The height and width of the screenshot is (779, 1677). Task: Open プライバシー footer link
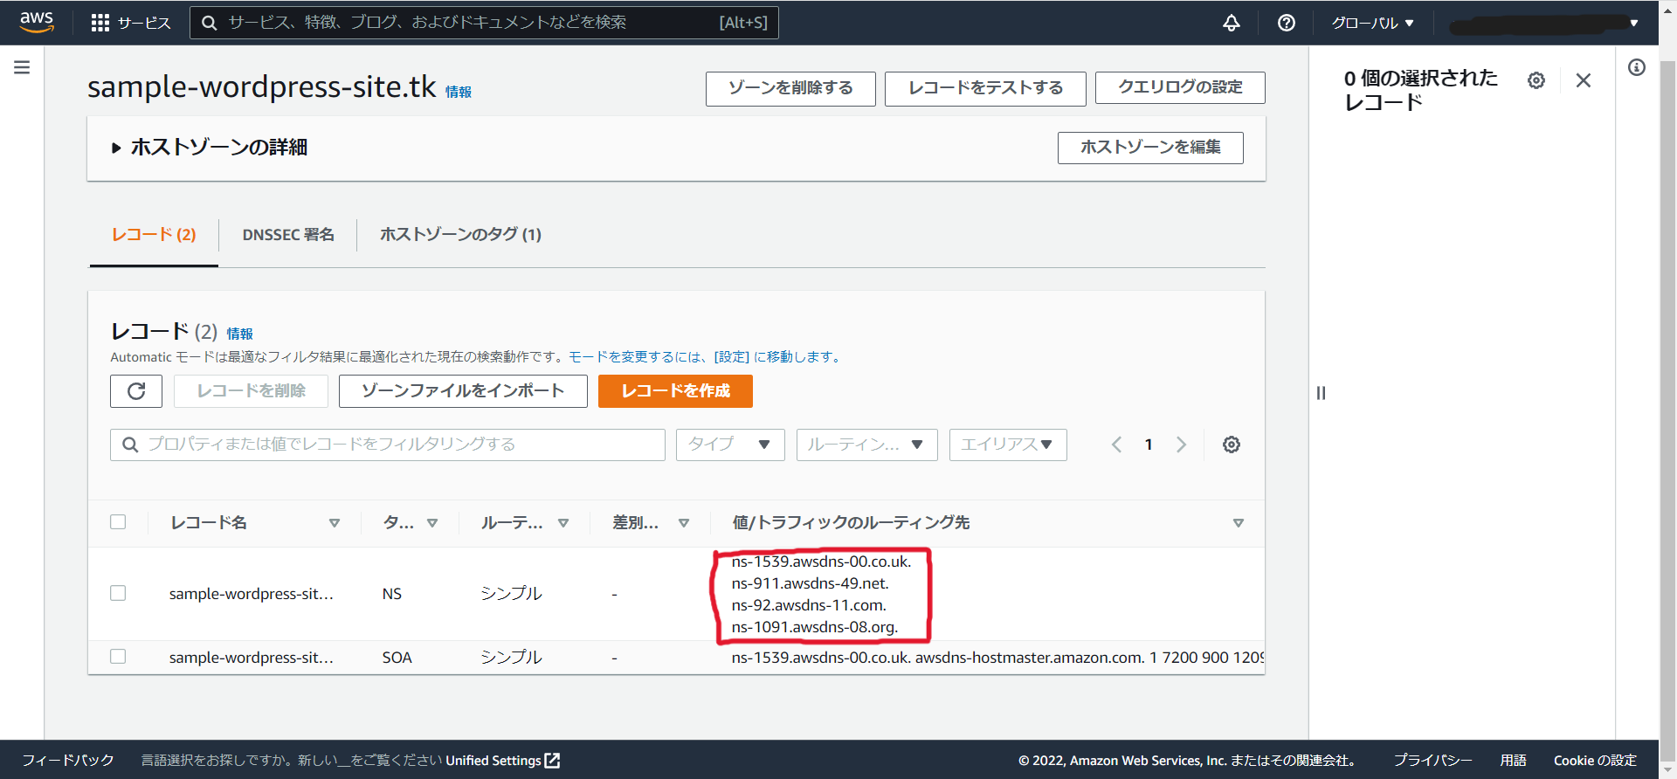(x=1432, y=761)
